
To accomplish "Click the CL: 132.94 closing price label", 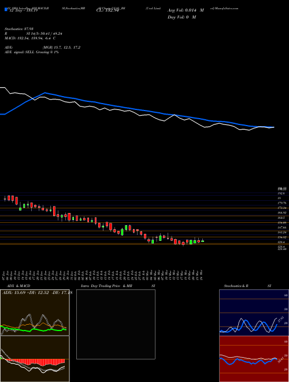I will coord(107,10).
